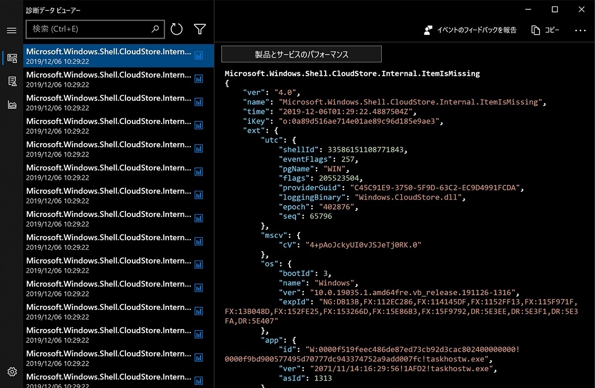The height and width of the screenshot is (388, 595).
Task: Open the data chart sidebar icon
Action: [x=12, y=105]
